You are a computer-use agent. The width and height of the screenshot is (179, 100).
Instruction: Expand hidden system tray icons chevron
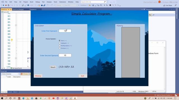[x=153, y=98]
